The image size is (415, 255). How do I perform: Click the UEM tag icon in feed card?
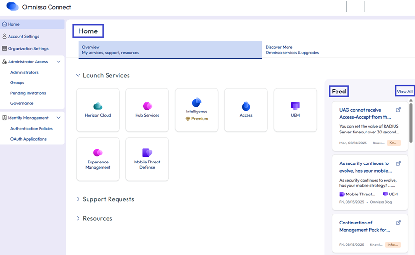click(x=385, y=194)
